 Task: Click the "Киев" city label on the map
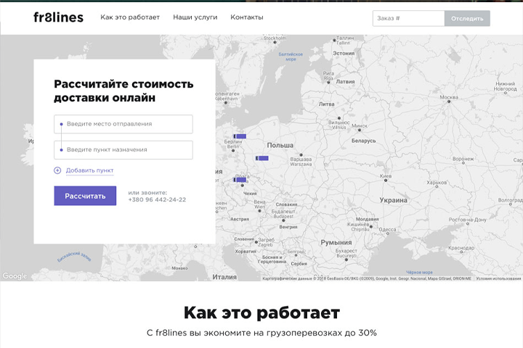click(x=386, y=176)
